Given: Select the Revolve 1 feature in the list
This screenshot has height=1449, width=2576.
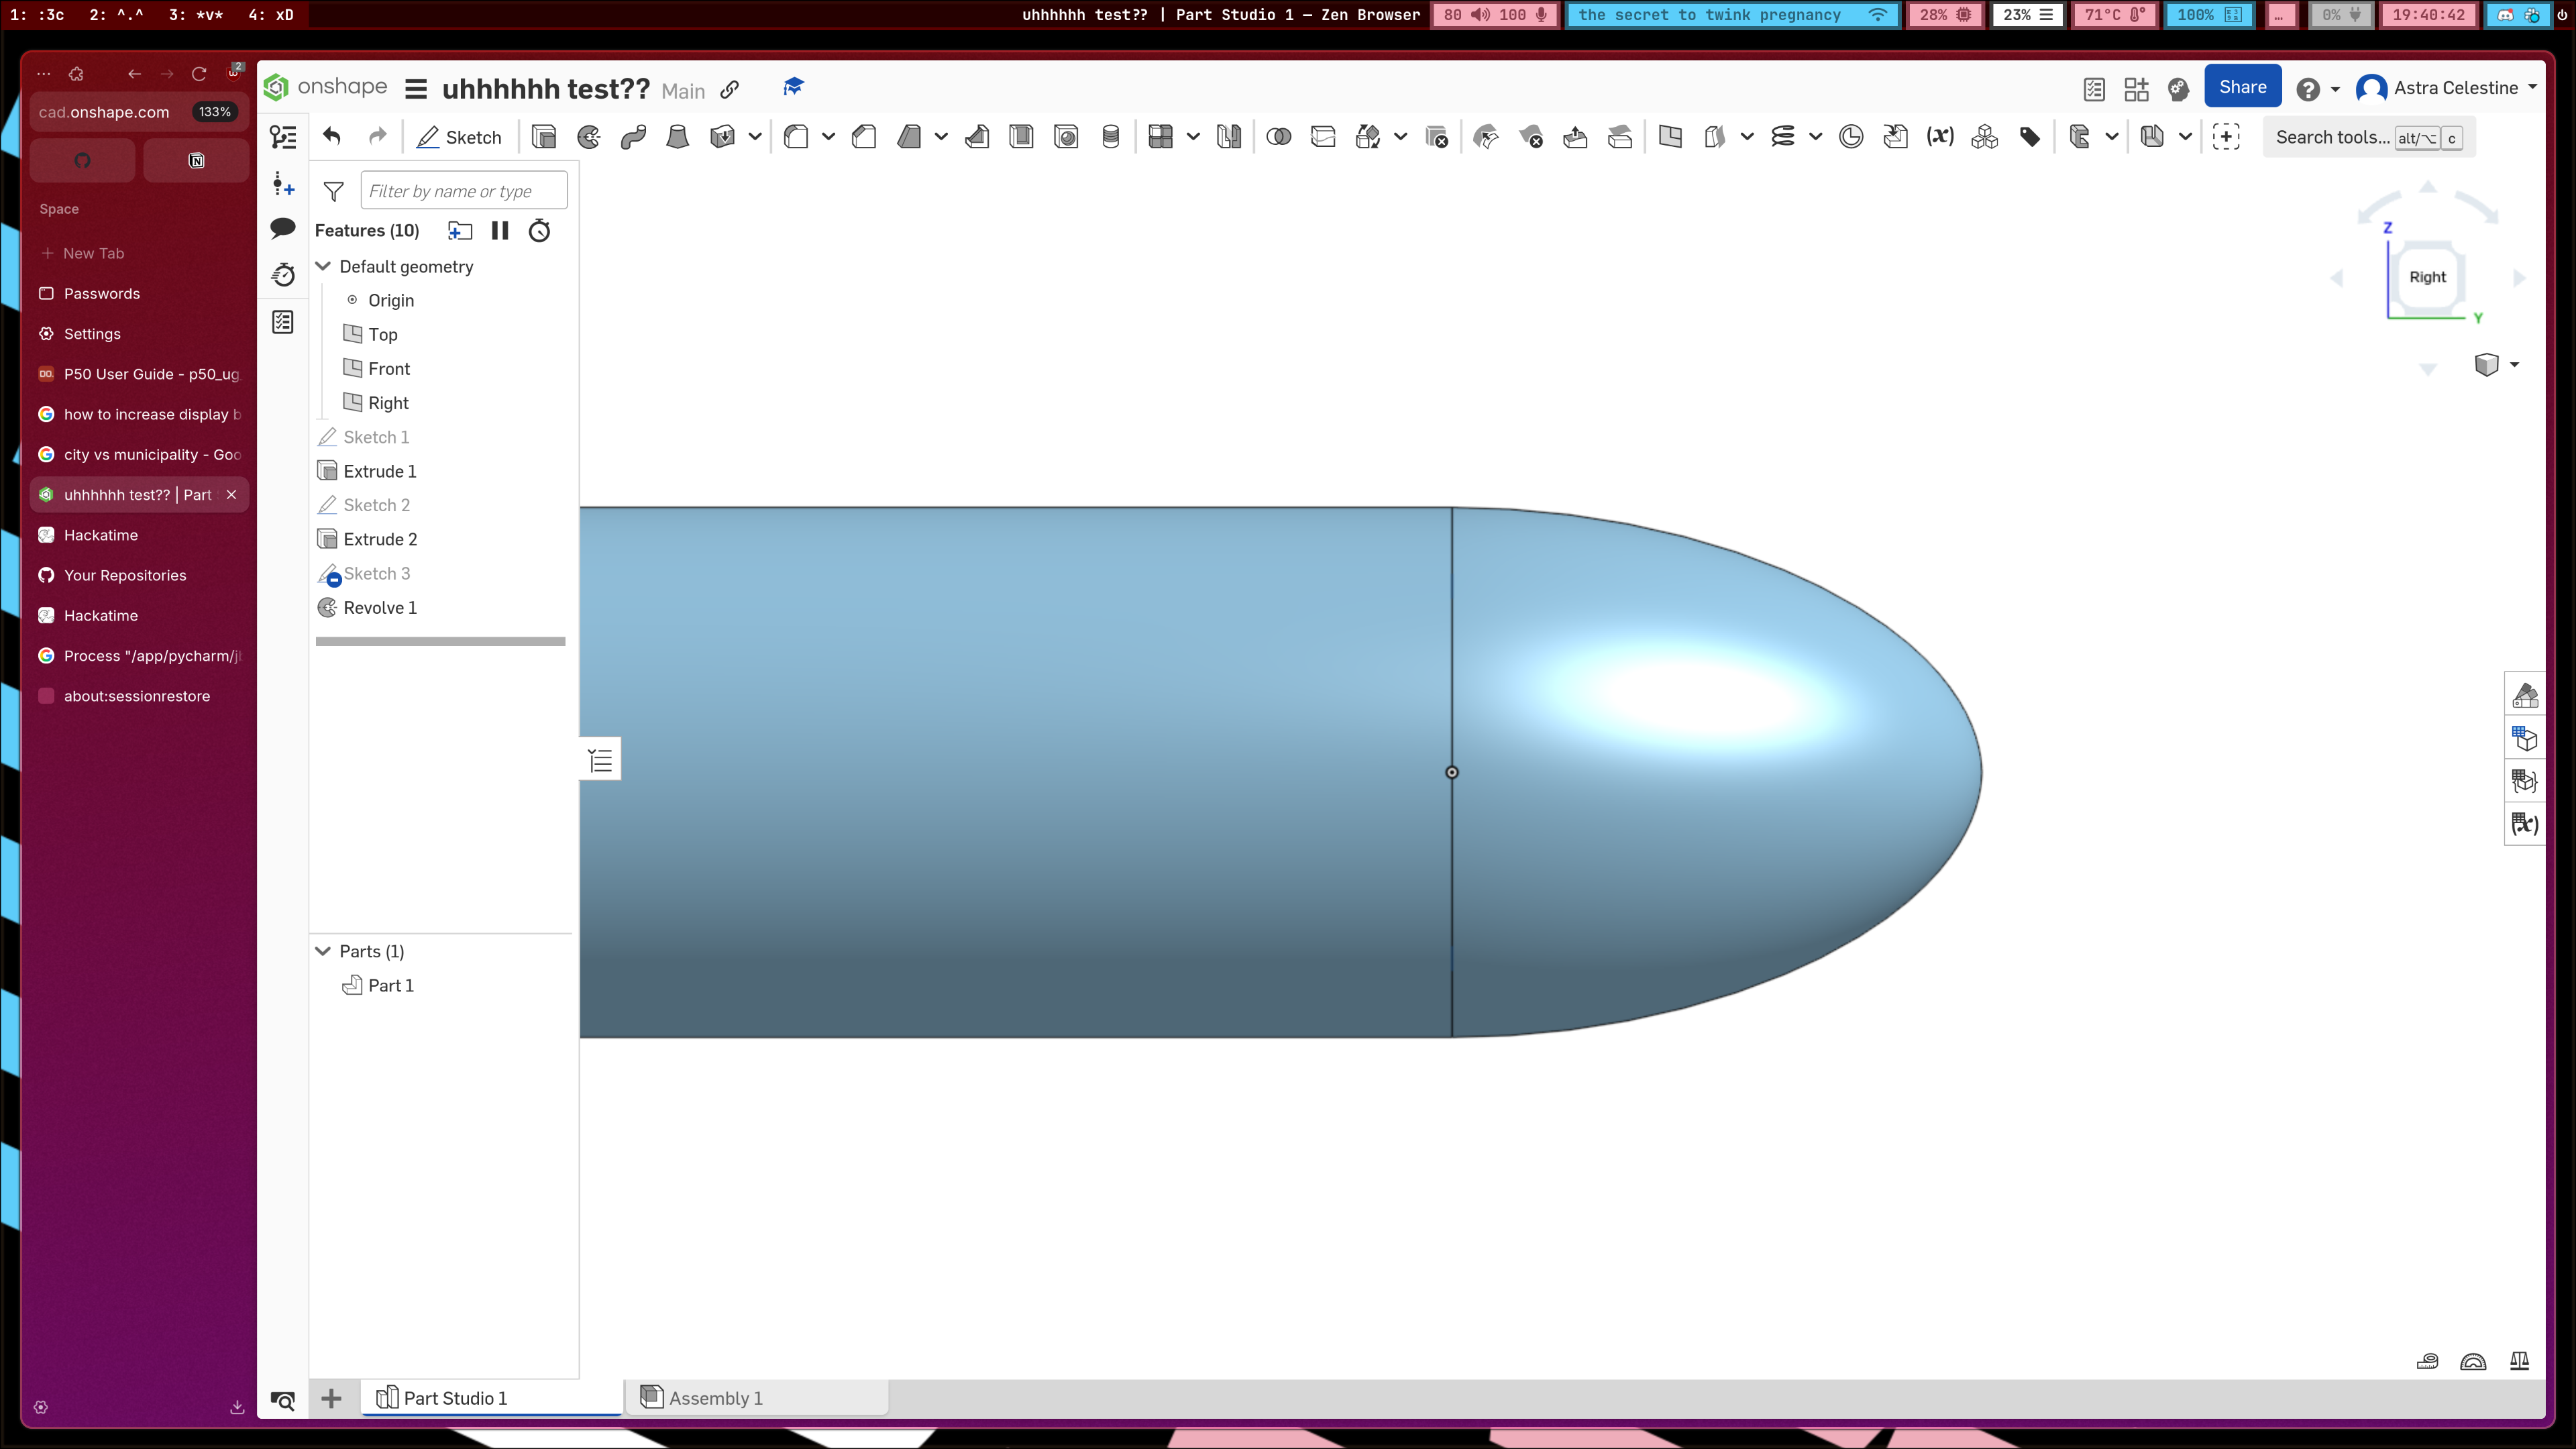Looking at the screenshot, I should coord(379,608).
